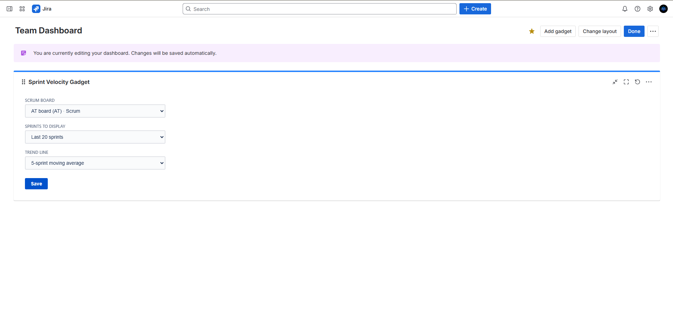The height and width of the screenshot is (320, 673).
Task: Open dashboard more options menu
Action: tap(653, 31)
